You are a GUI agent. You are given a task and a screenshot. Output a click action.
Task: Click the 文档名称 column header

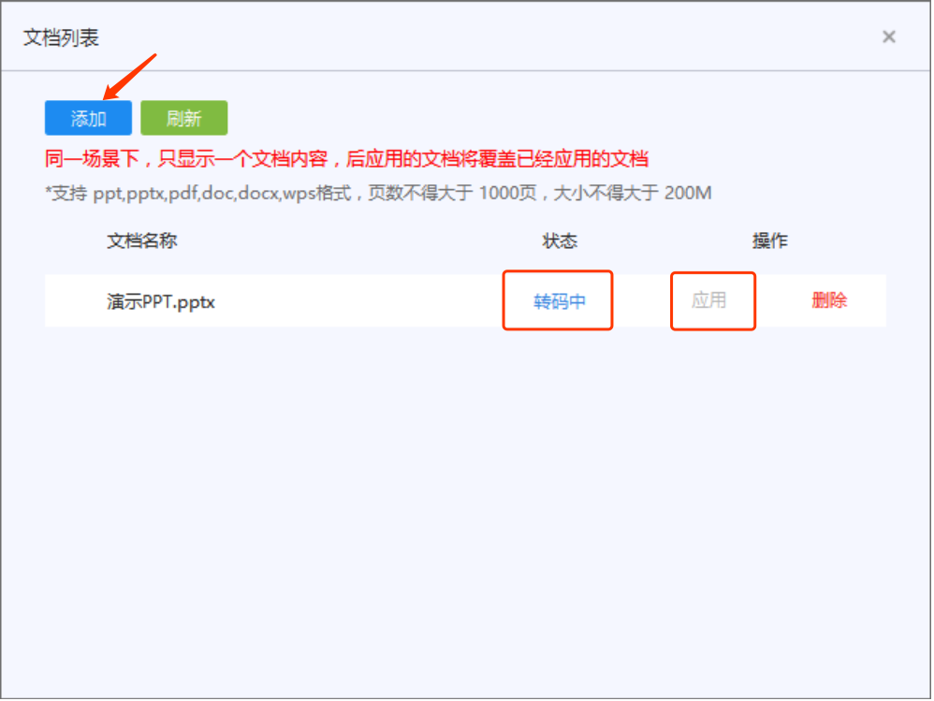coord(141,241)
